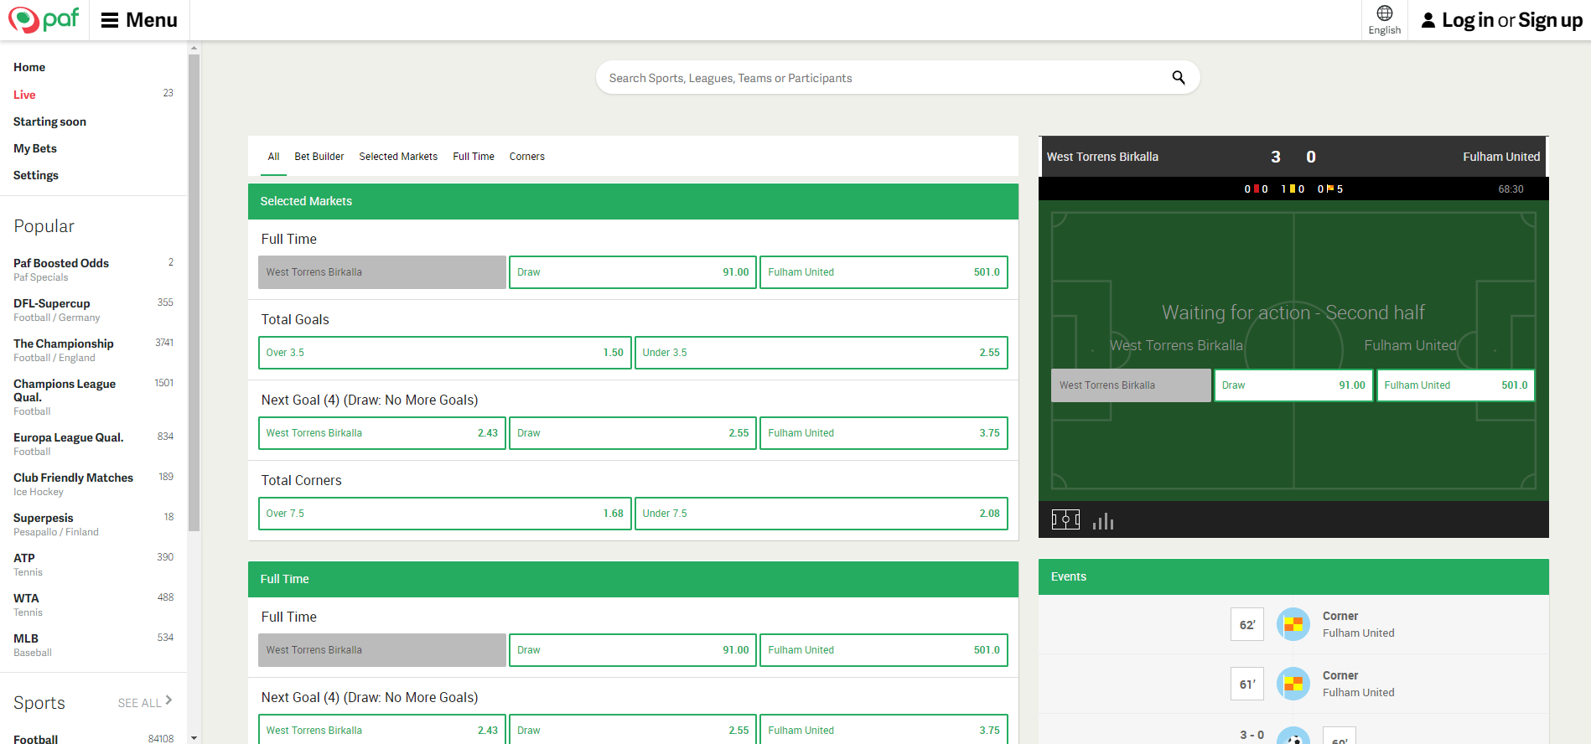Image resolution: width=1591 pixels, height=744 pixels.
Task: Collapse the Full Time green header
Action: pos(633,579)
